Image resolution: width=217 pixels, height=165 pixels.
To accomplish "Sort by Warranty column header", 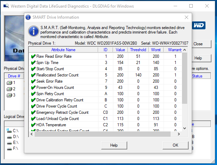I will coord(173,50).
